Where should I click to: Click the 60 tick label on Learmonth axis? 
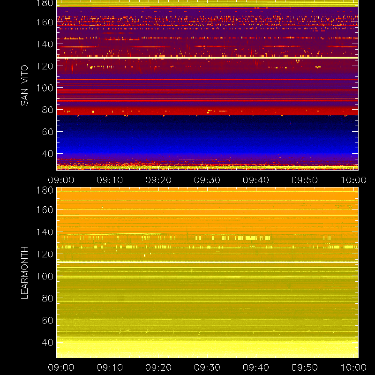point(47,320)
